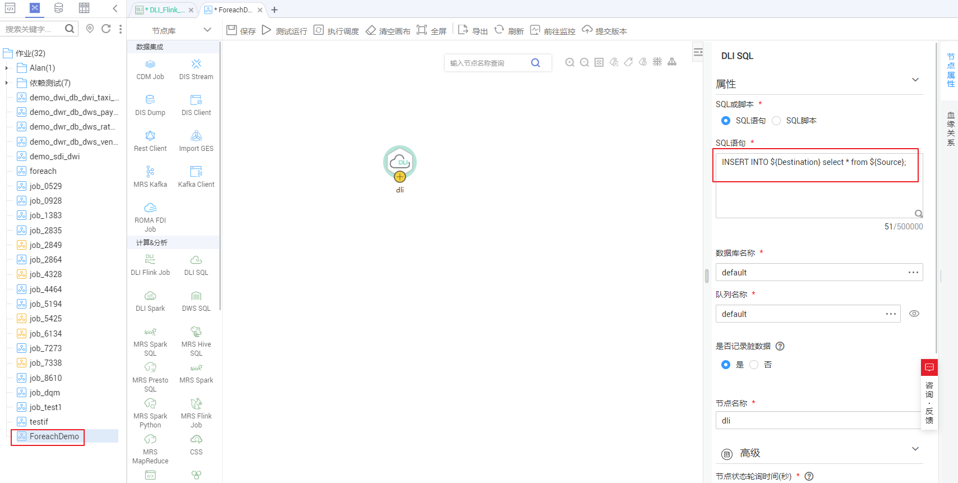Open the 血缘关系 side tab
The image size is (958, 483).
point(951,129)
